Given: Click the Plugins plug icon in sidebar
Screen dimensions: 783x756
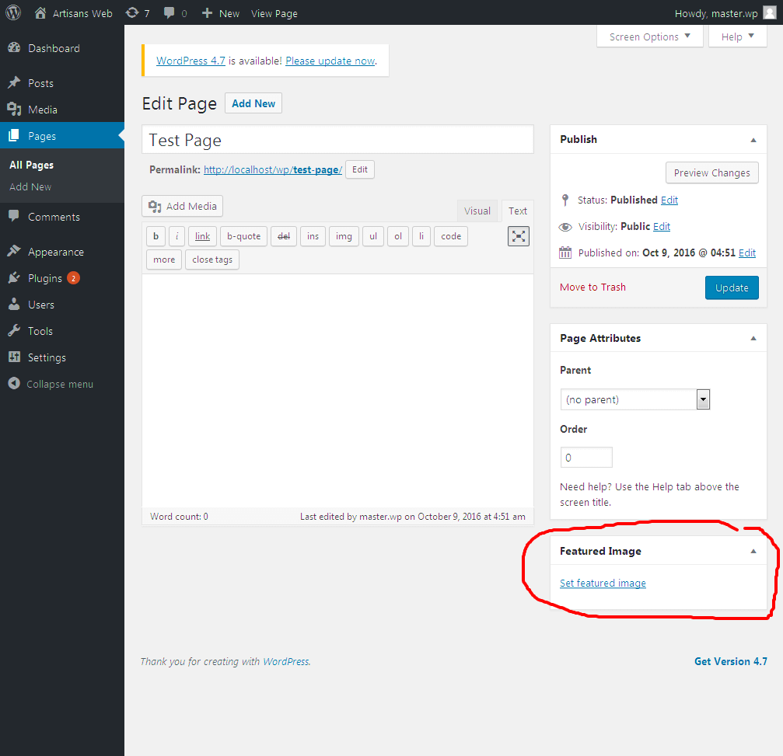Looking at the screenshot, I should coord(14,278).
